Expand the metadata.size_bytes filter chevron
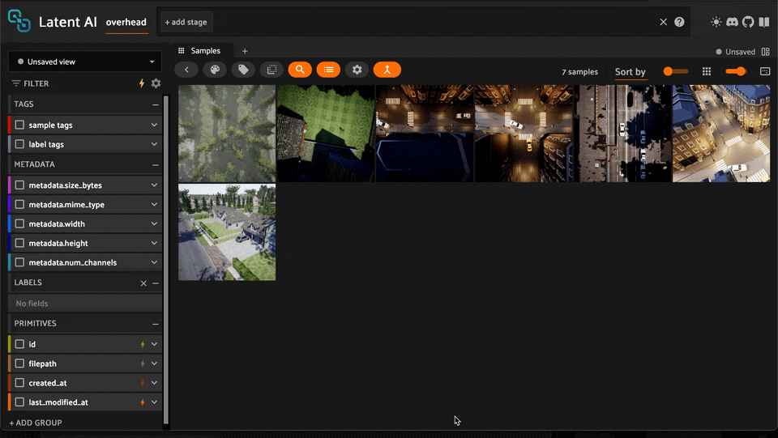The width and height of the screenshot is (778, 438). pos(154,185)
